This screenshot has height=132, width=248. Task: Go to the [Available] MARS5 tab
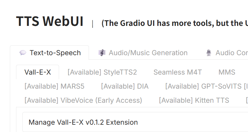click(55, 86)
